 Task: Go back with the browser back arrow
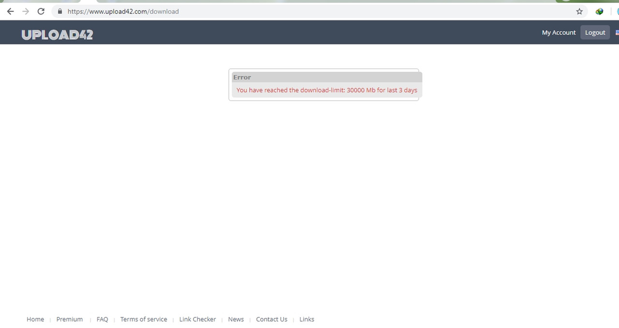10,11
